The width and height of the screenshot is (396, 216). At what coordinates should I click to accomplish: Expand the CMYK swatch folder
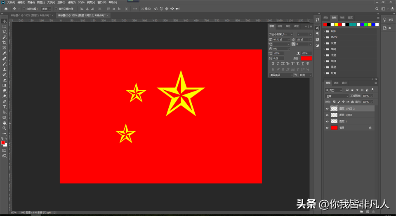(324, 37)
